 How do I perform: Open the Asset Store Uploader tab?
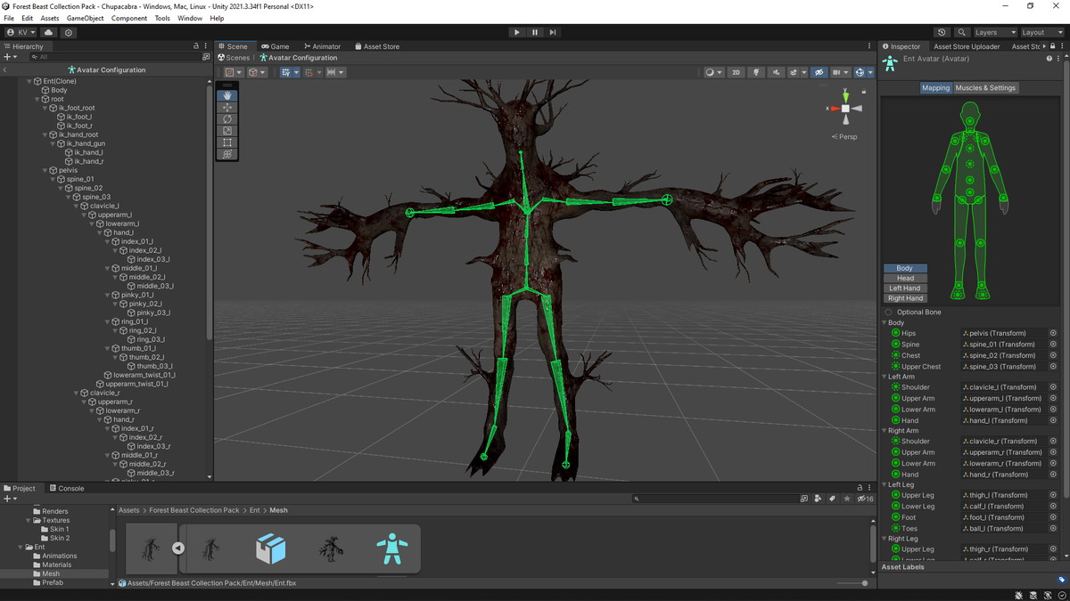coord(967,46)
